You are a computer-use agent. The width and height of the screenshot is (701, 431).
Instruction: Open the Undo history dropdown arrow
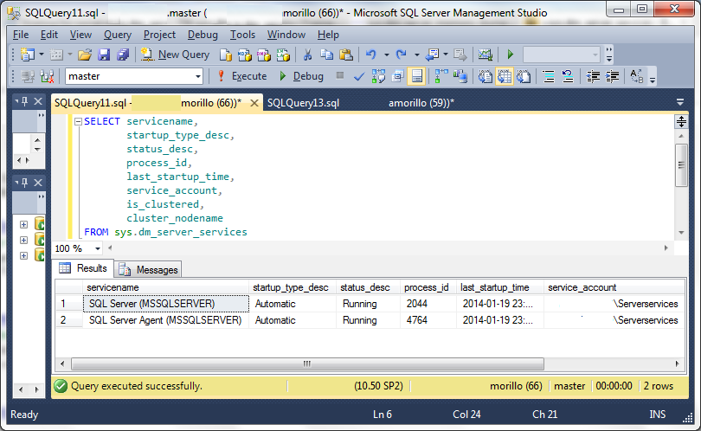386,55
